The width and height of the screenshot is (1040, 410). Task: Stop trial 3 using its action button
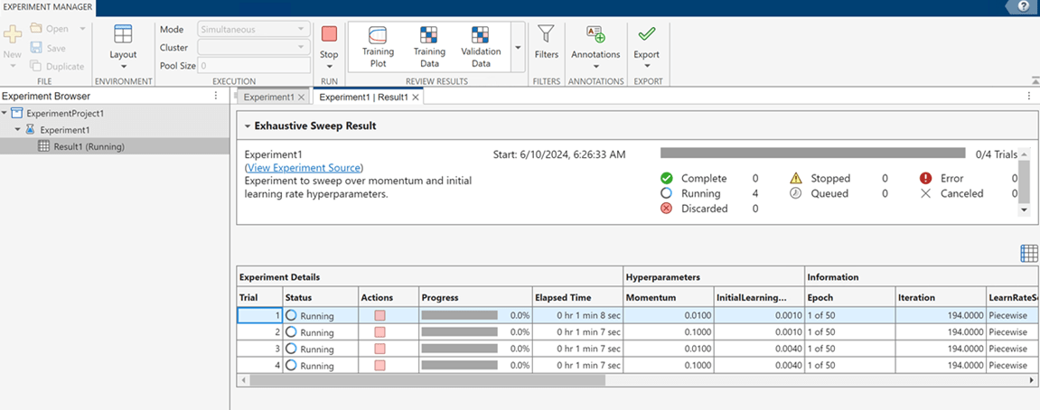tap(379, 349)
